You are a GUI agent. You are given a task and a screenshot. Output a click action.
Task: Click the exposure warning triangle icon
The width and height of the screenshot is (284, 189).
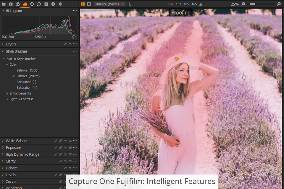coord(201,4)
